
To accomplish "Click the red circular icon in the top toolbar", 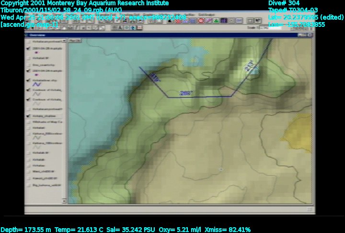I will 202,21.
